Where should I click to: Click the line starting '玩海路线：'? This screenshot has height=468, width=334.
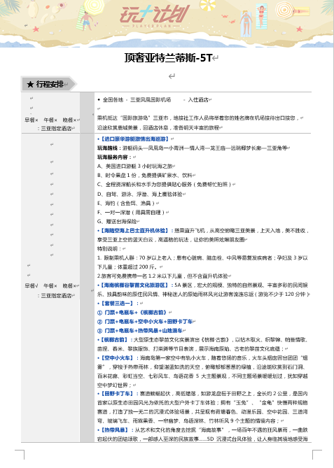click(192, 148)
